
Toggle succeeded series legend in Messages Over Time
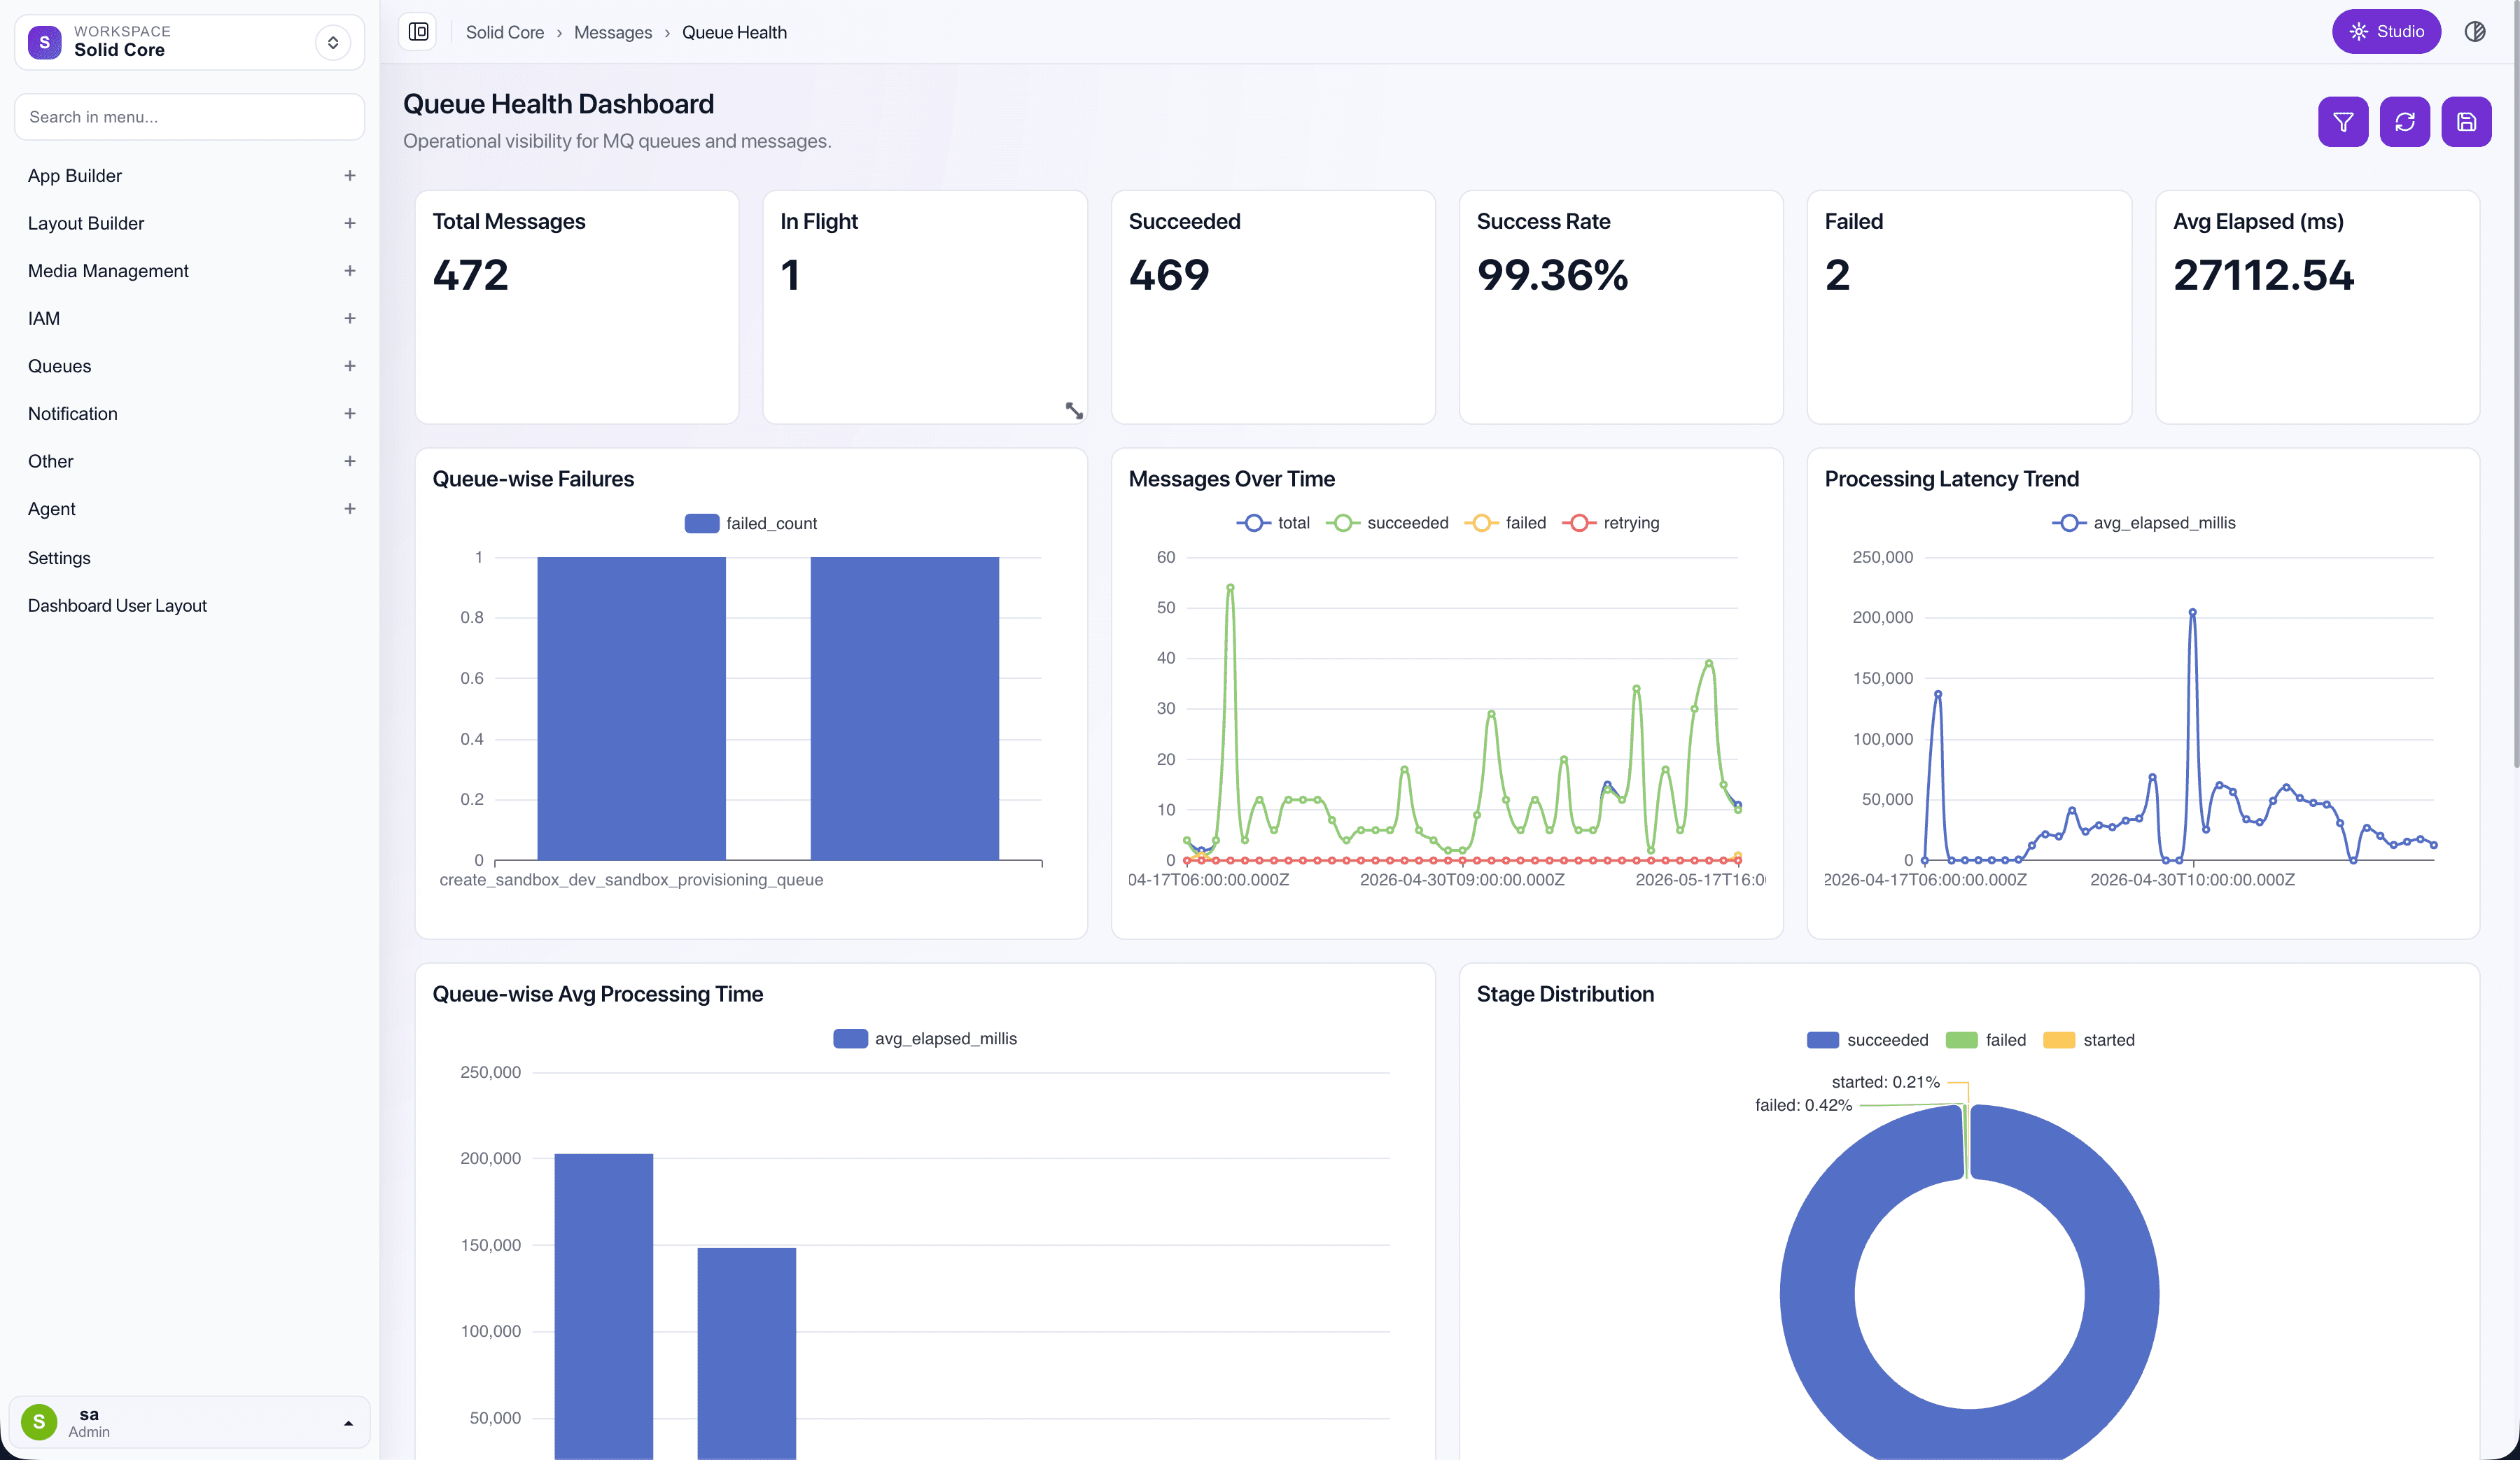coord(1387,523)
